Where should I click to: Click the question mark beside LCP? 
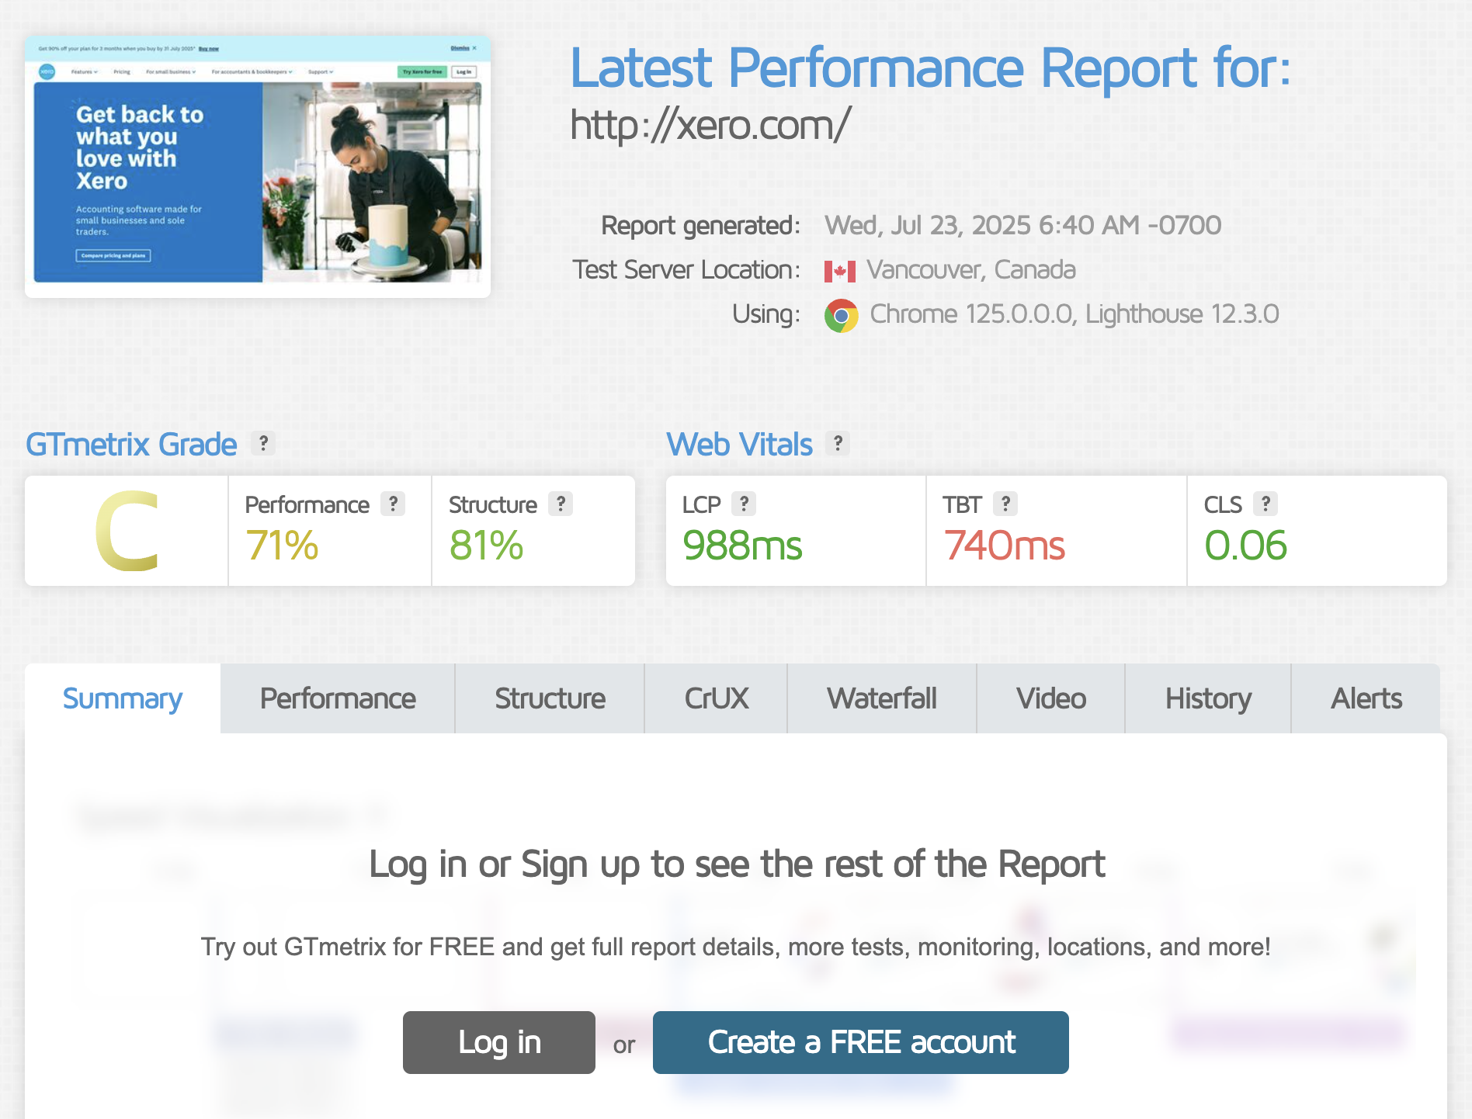tap(744, 504)
